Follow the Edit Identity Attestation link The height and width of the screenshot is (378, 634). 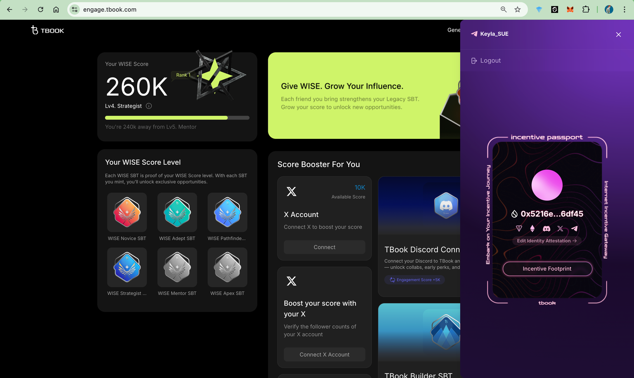click(x=546, y=241)
